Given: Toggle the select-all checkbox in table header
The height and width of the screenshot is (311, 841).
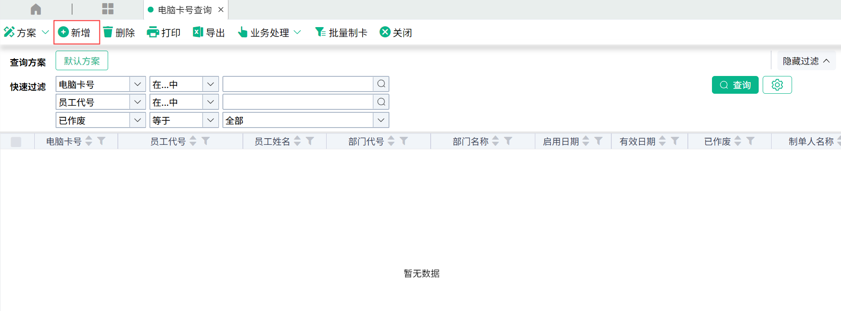Looking at the screenshot, I should click(16, 142).
